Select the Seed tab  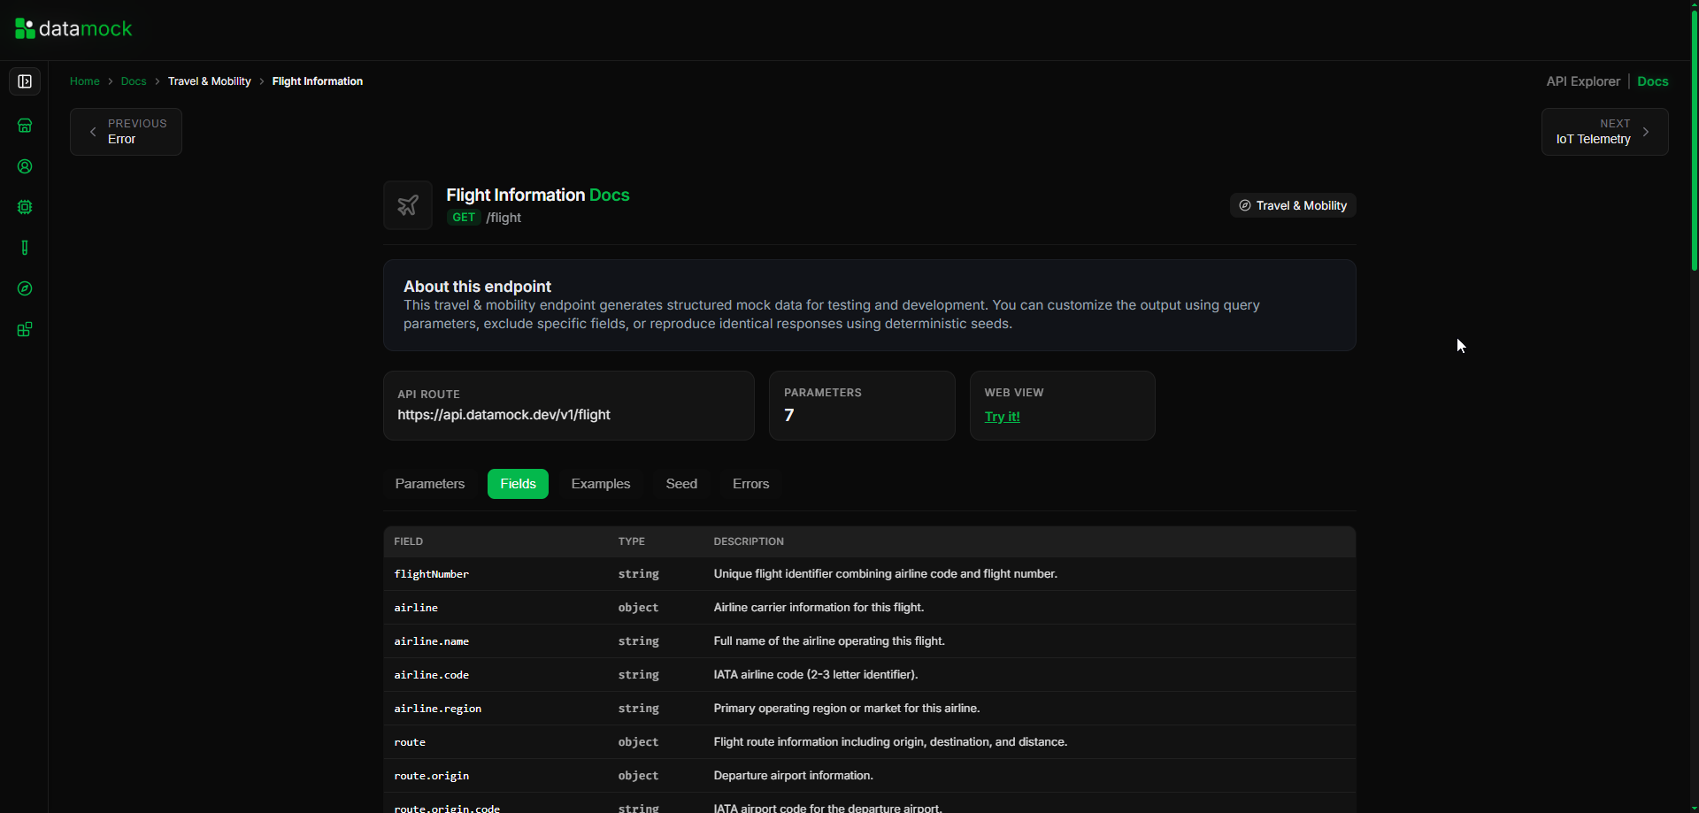(680, 483)
